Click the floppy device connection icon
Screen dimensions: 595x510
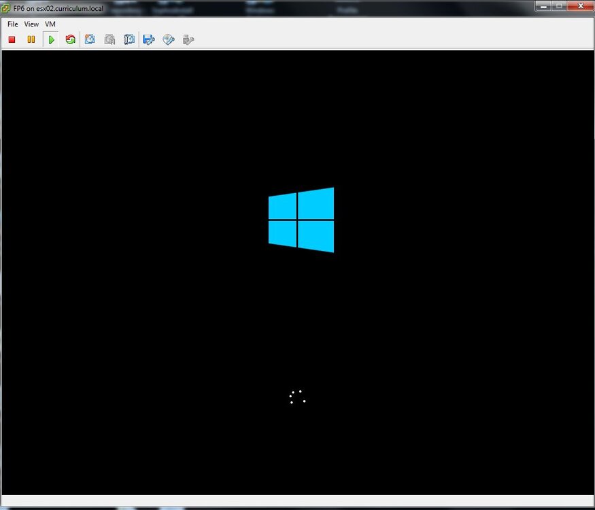(149, 39)
